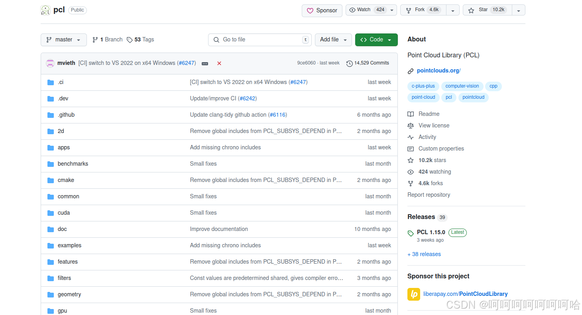The height and width of the screenshot is (315, 582).
Task: Open the #6242 pull request link
Action: [247, 98]
